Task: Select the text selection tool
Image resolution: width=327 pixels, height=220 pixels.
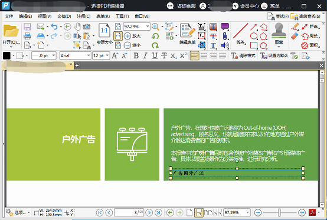Action: click(x=77, y=36)
